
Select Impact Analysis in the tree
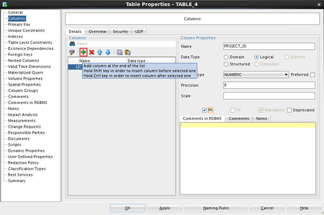23,115
